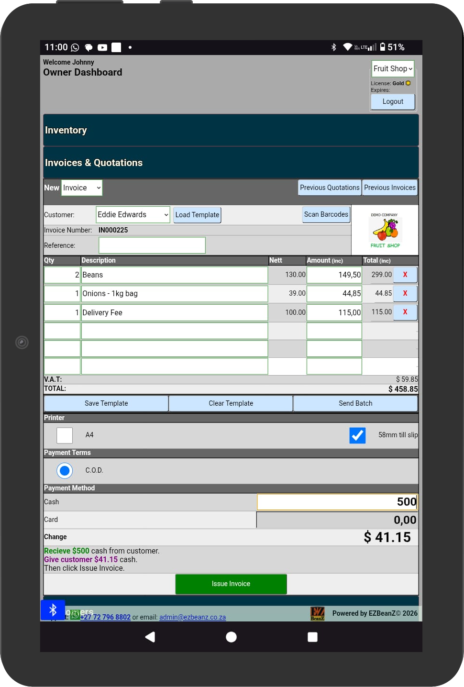
Task: Open Previous Quotations
Action: click(330, 188)
